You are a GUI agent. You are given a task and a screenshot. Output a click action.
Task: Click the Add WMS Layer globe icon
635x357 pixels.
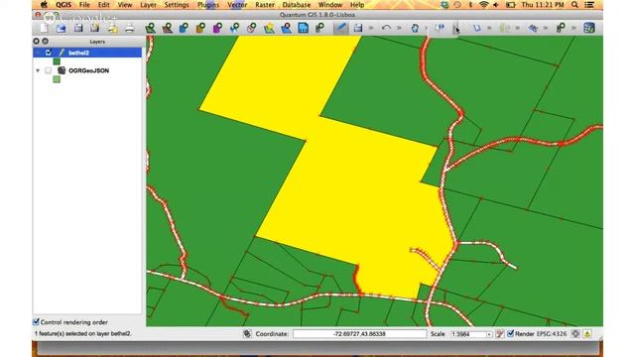click(234, 28)
